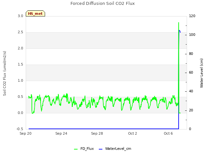Click the 3.0 left axis tick label

pyautogui.click(x=21, y=16)
